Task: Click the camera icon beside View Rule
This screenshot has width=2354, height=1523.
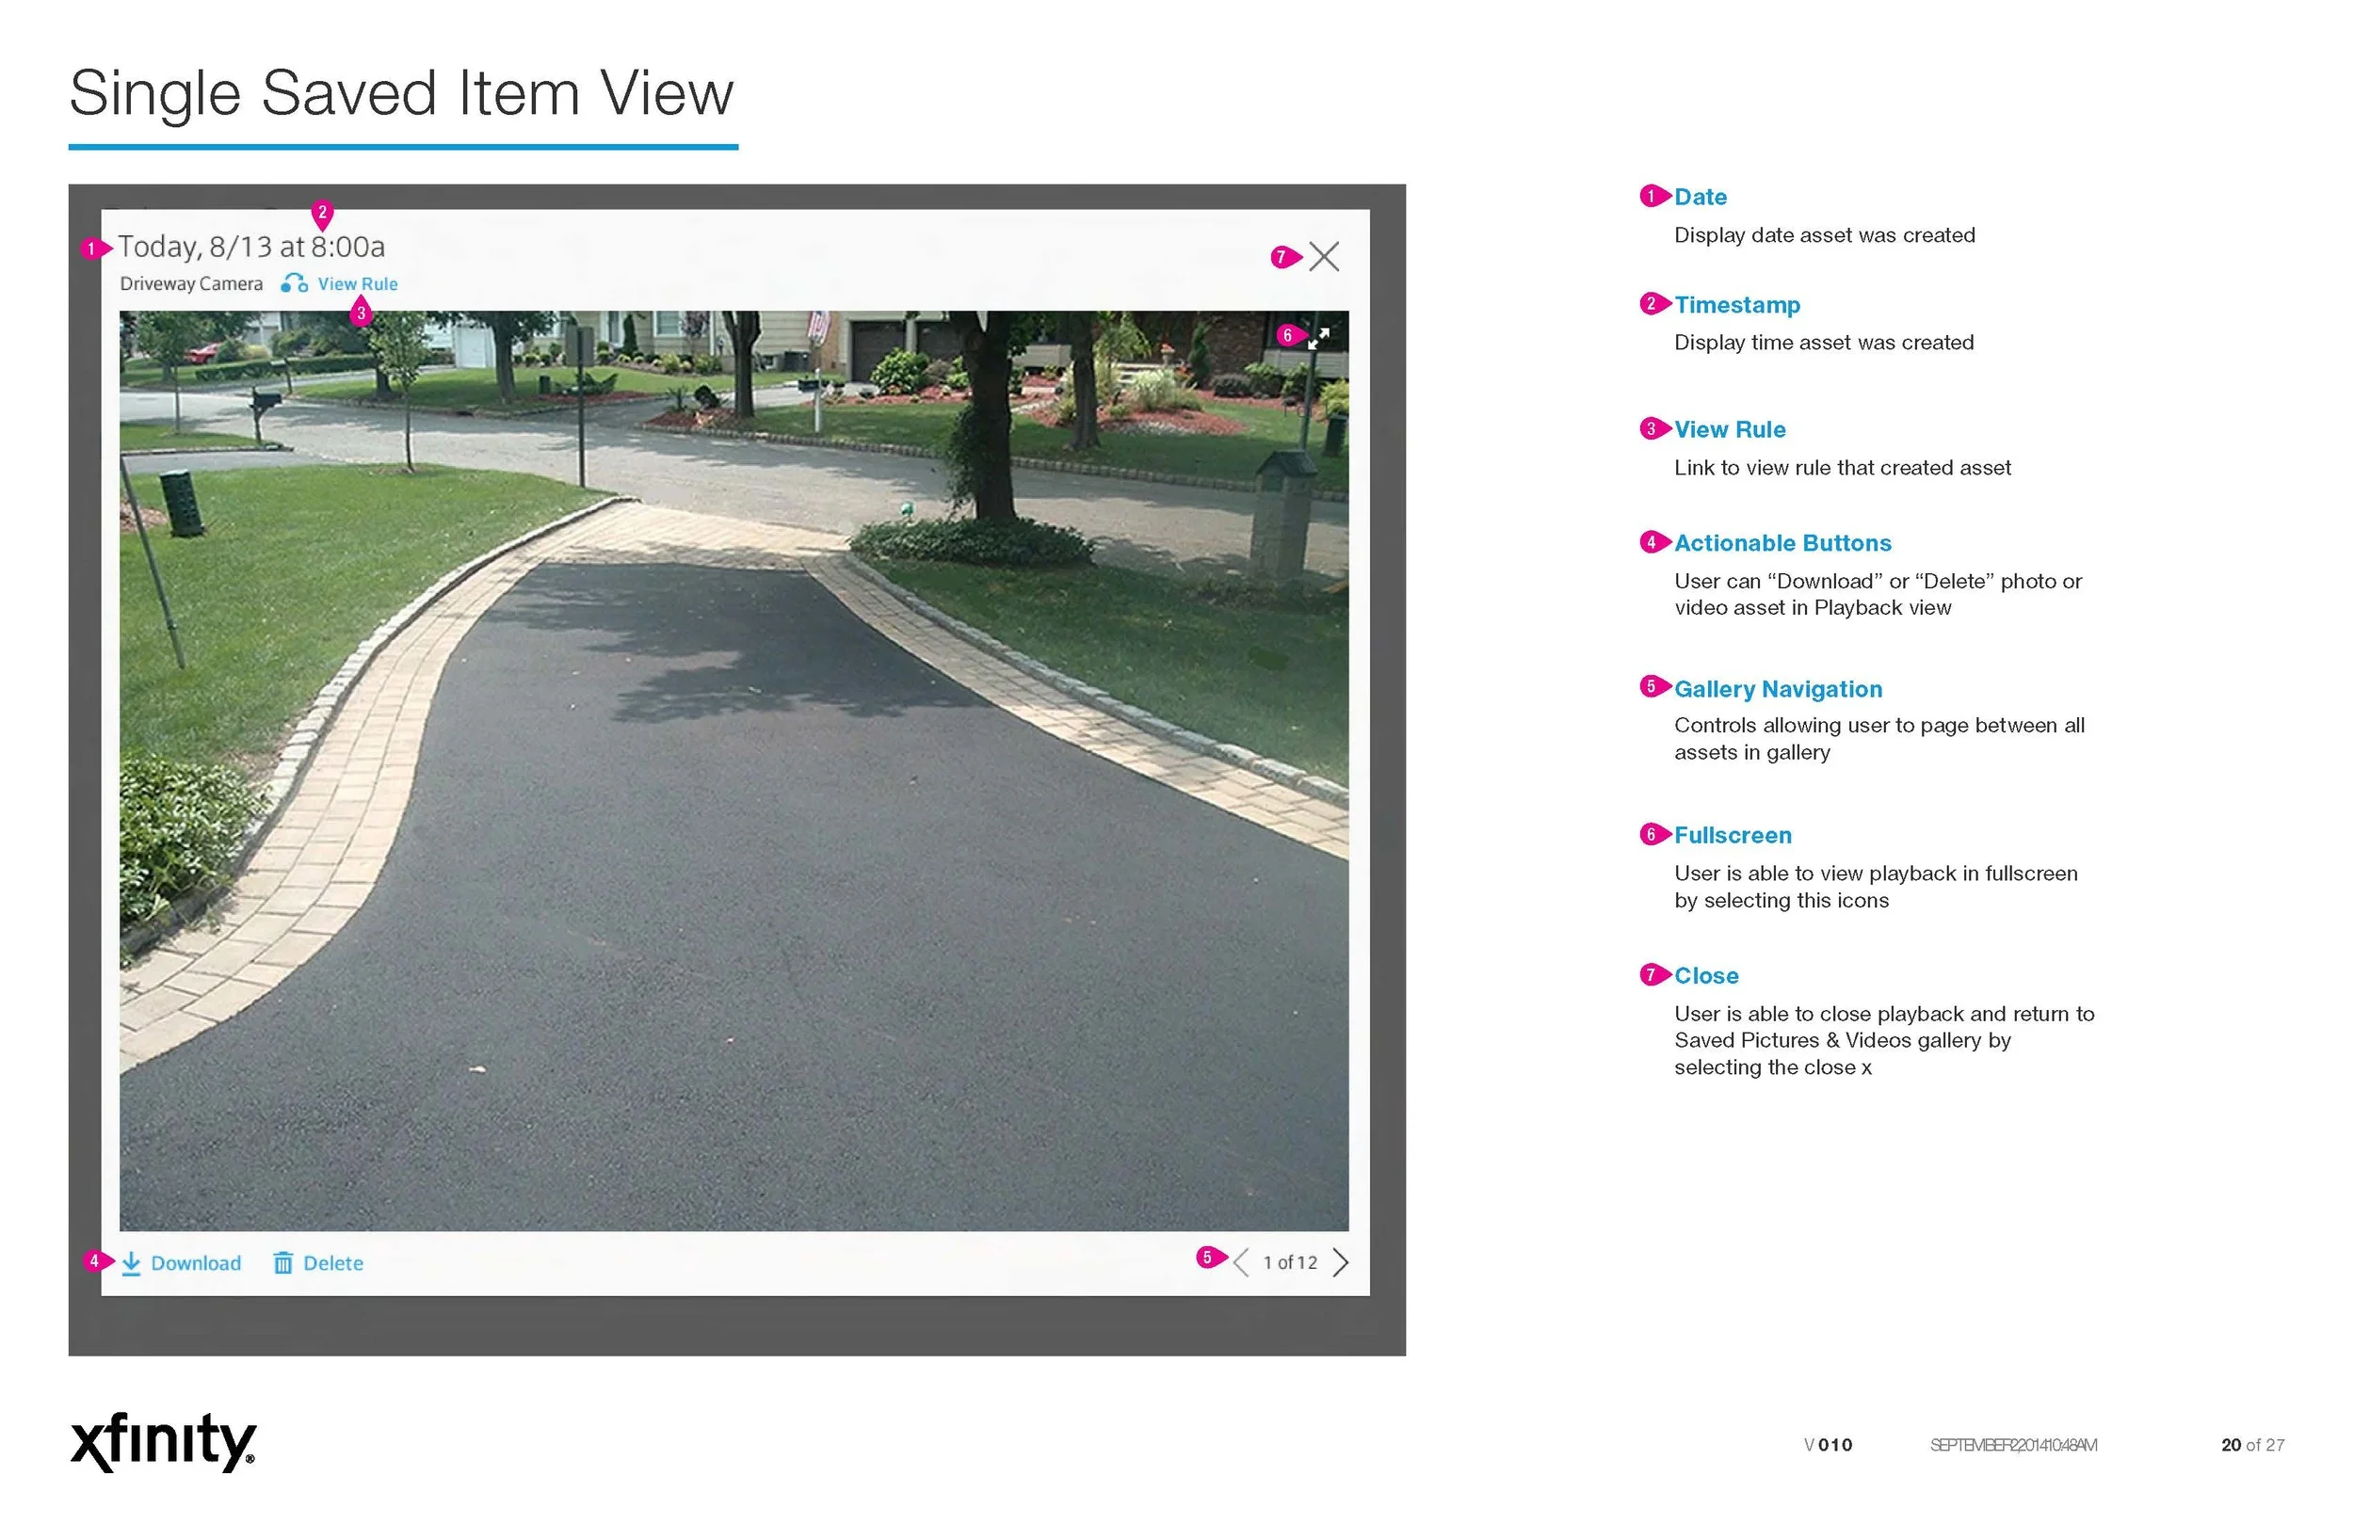Action: pos(294,282)
